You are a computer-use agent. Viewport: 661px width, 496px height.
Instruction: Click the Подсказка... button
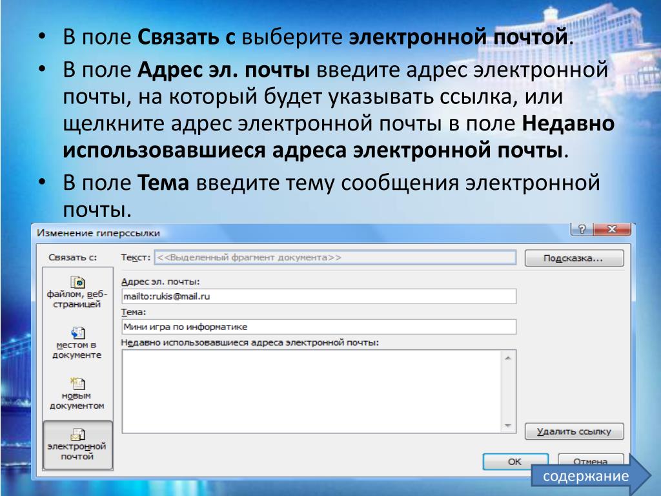click(x=574, y=258)
